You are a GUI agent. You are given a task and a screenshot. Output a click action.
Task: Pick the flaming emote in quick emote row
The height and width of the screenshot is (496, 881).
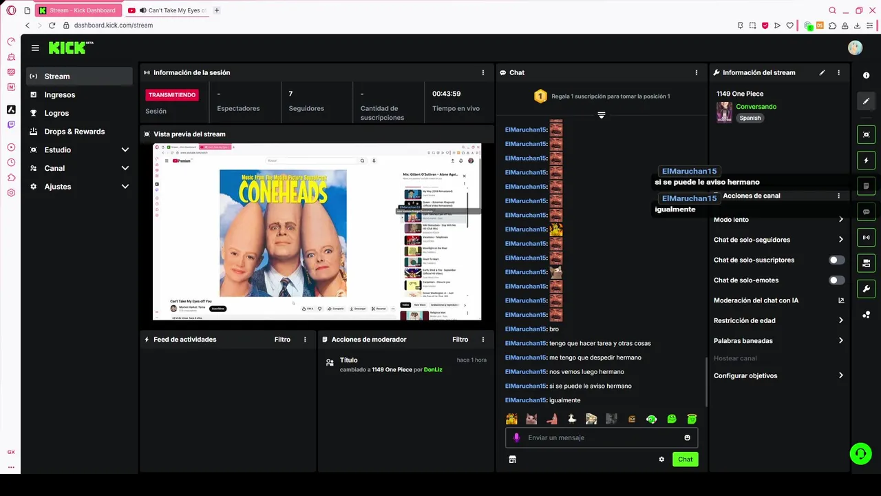coord(511,419)
